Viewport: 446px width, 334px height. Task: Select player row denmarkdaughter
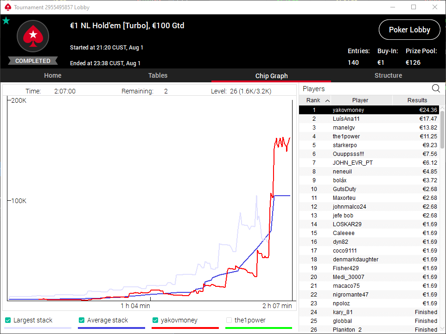(369, 260)
